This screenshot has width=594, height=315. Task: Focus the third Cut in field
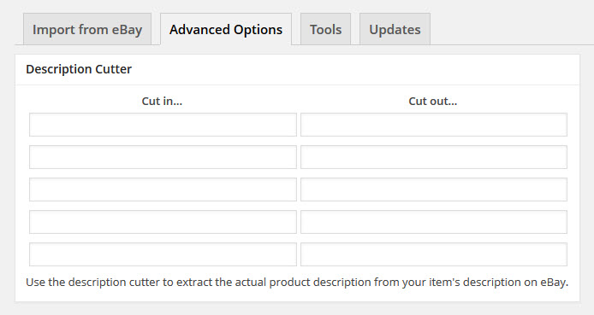(163, 190)
